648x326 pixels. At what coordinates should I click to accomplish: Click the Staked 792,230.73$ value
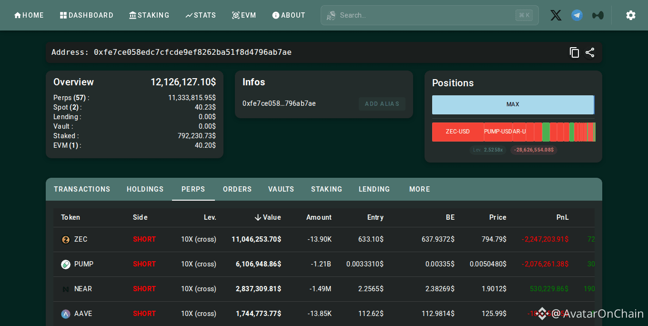click(x=197, y=136)
